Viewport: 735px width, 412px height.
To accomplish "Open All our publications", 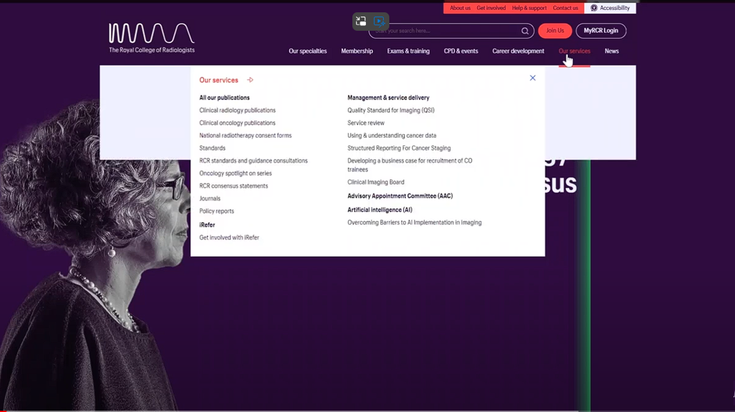I will click(x=224, y=98).
